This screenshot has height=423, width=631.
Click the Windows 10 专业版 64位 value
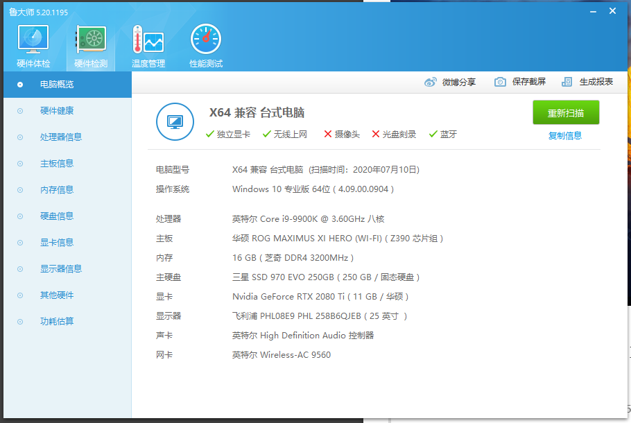pos(313,189)
